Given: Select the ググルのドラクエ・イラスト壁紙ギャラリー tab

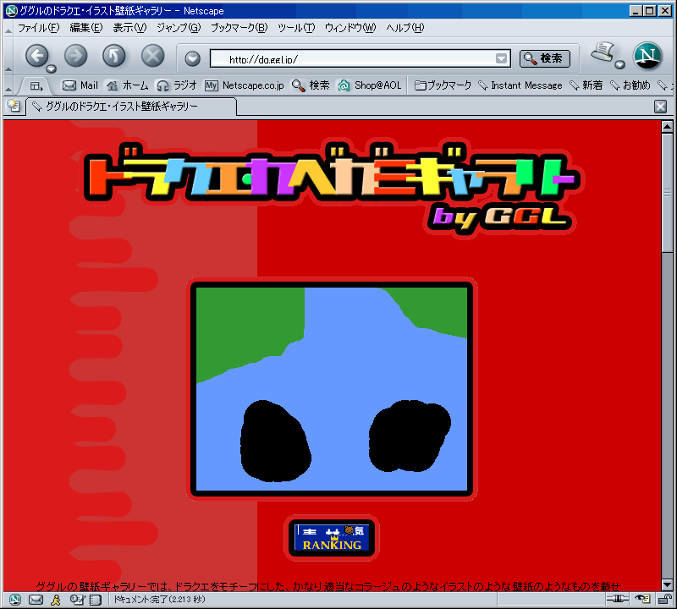Looking at the screenshot, I should click(131, 107).
